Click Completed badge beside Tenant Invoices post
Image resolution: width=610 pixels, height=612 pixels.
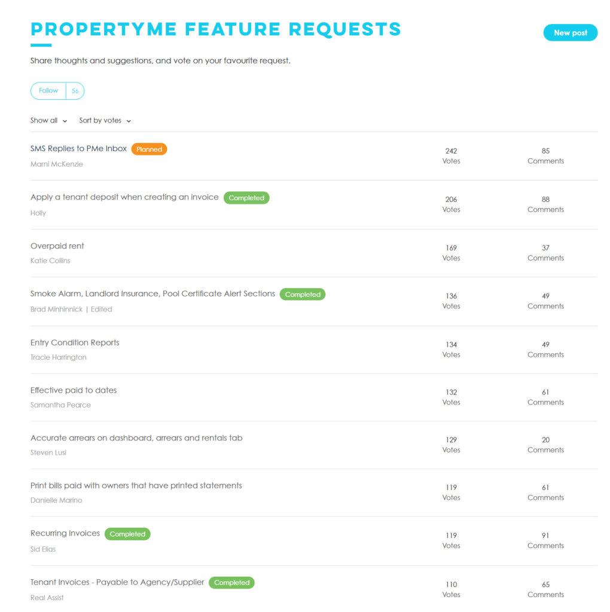tap(231, 583)
